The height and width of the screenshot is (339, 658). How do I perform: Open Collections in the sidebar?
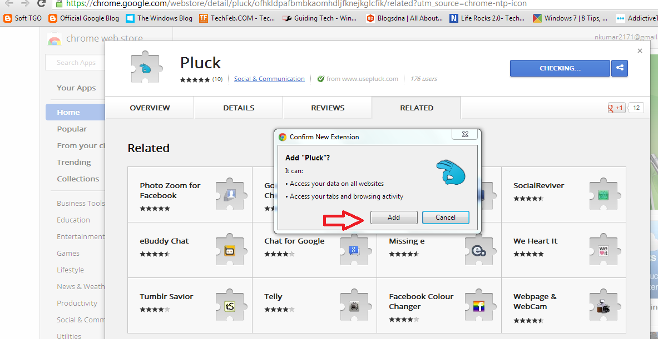(78, 179)
